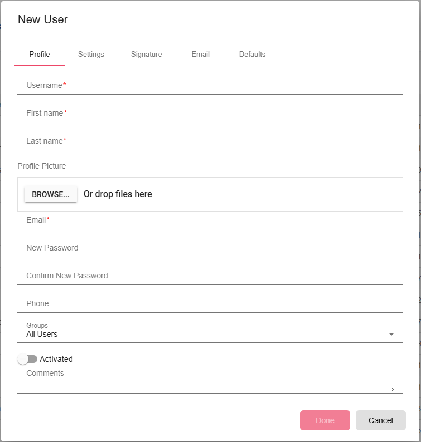Select the Profile tab
The height and width of the screenshot is (442, 421).
pos(40,54)
